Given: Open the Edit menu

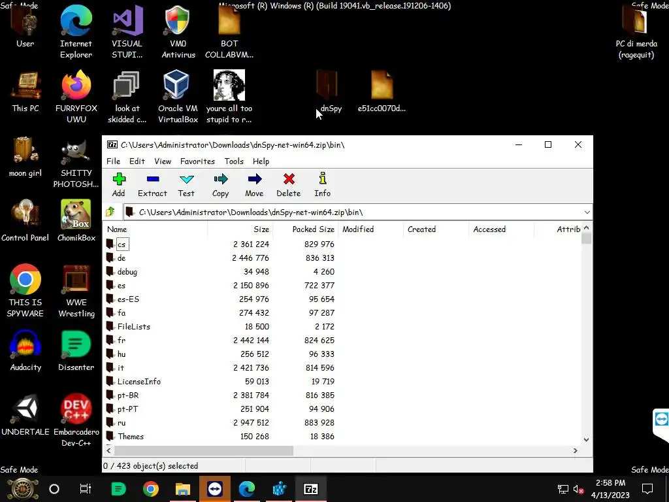Looking at the screenshot, I should pos(137,161).
